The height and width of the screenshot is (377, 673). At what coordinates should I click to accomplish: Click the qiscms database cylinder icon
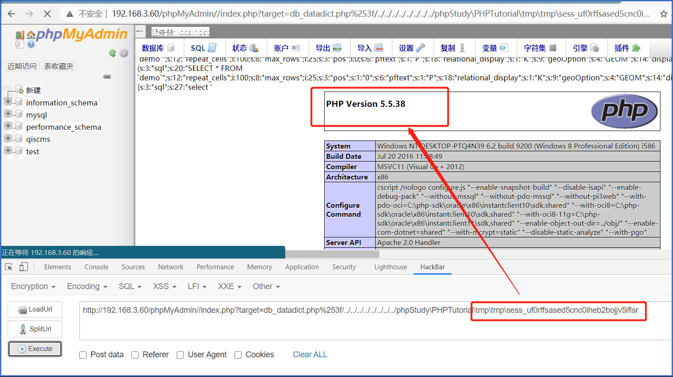pyautogui.click(x=19, y=139)
